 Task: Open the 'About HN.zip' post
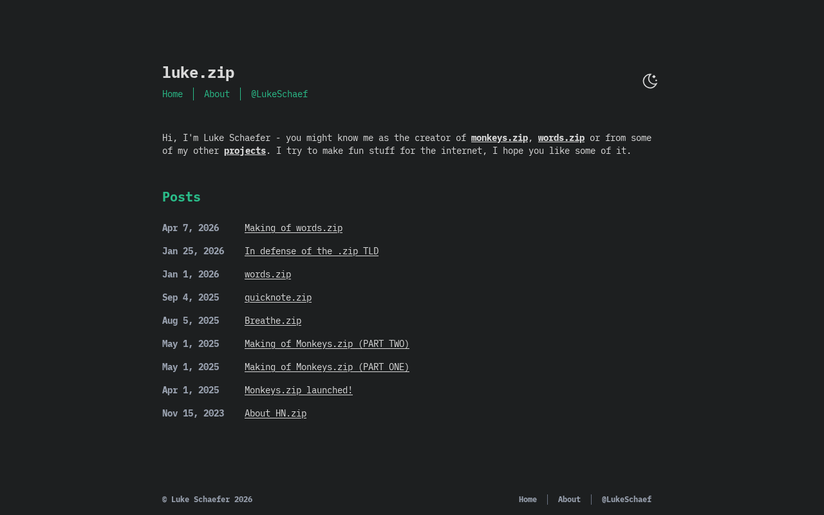pyautogui.click(x=276, y=413)
